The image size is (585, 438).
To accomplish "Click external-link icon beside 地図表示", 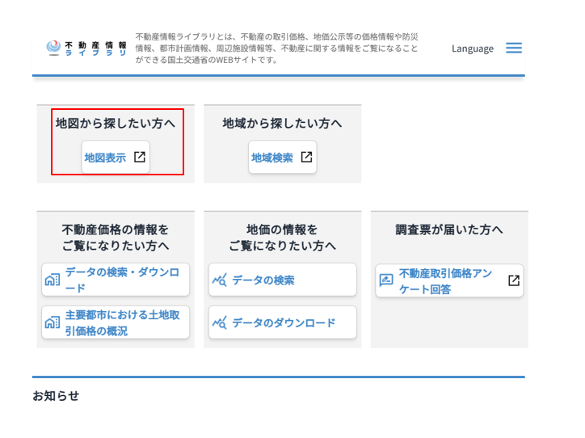I will point(140,157).
